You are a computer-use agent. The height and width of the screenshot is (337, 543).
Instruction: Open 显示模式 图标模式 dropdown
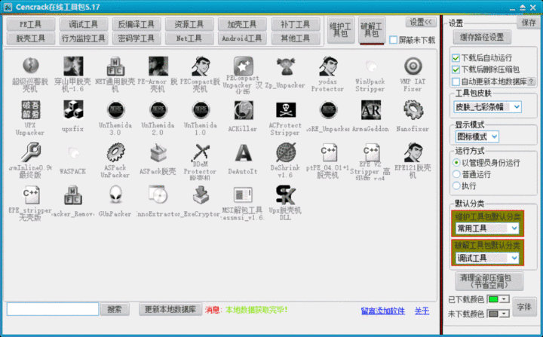[x=477, y=136]
